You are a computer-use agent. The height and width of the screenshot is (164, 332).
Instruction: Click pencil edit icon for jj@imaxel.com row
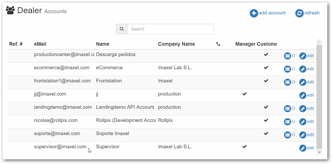tap(303, 95)
